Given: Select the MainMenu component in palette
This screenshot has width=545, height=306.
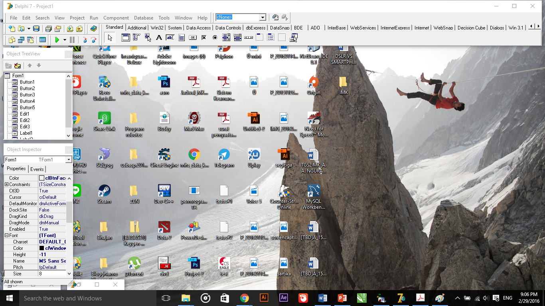Looking at the screenshot, I should 137,38.
